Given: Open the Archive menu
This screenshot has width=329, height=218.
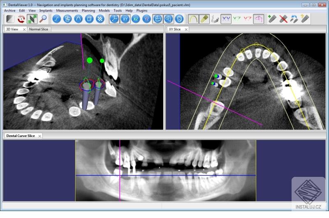Looking at the screenshot, I should pos(9,11).
